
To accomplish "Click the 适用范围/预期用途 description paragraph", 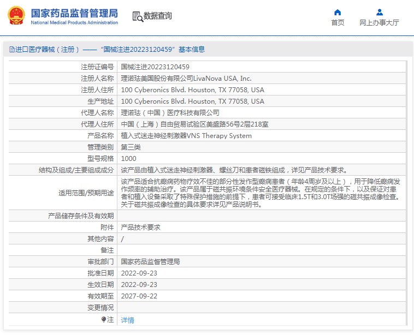I will click(261, 193).
